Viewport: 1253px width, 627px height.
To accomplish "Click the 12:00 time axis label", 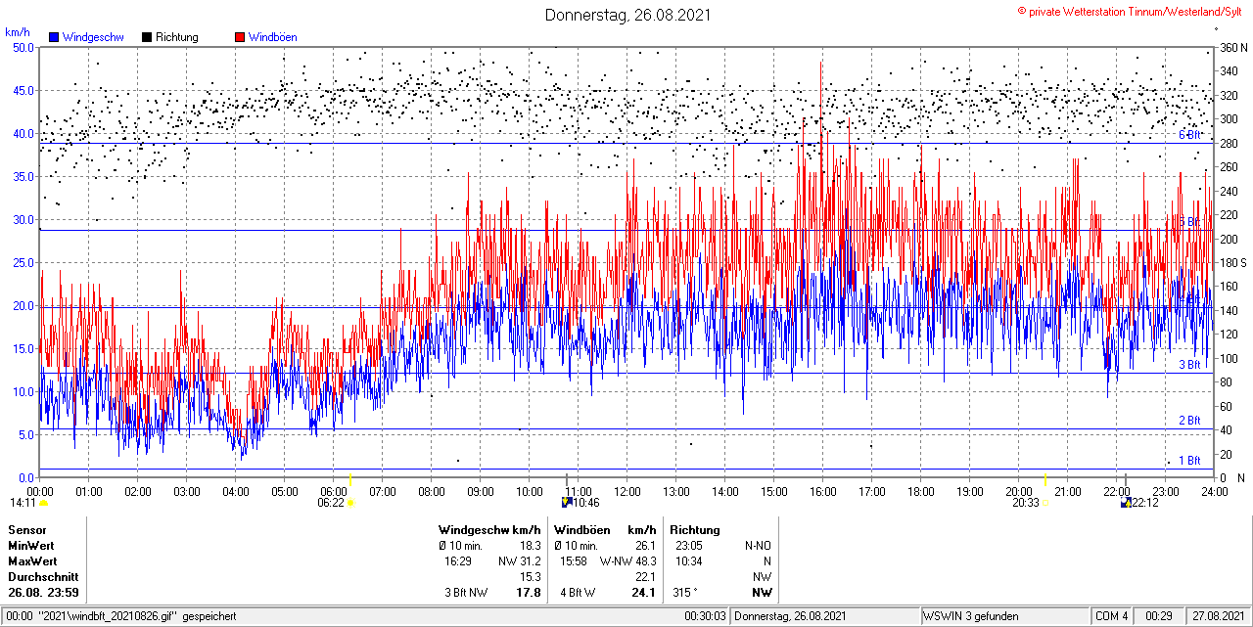I will (x=627, y=491).
